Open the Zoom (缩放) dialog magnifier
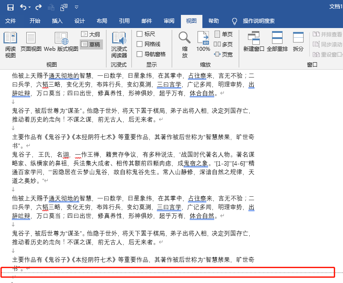Image resolution: width=343 pixels, height=283 pixels. [x=184, y=45]
